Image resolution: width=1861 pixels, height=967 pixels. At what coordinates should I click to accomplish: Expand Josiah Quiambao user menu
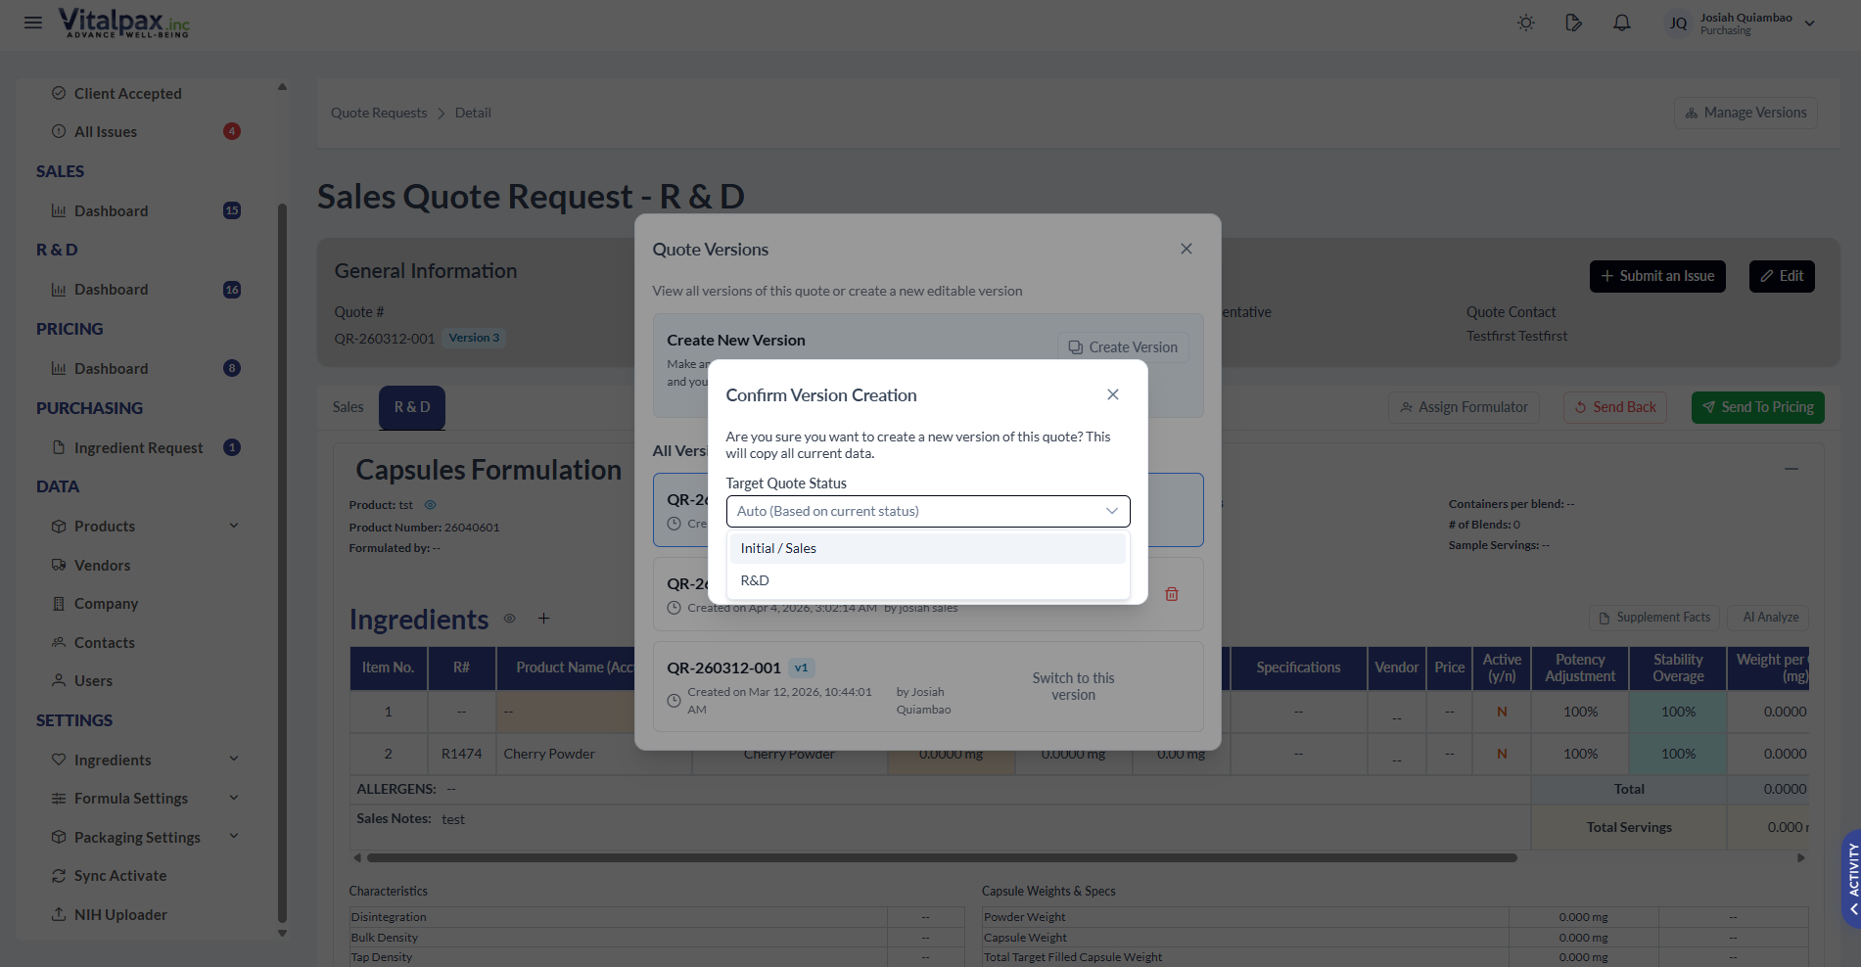click(x=1810, y=23)
